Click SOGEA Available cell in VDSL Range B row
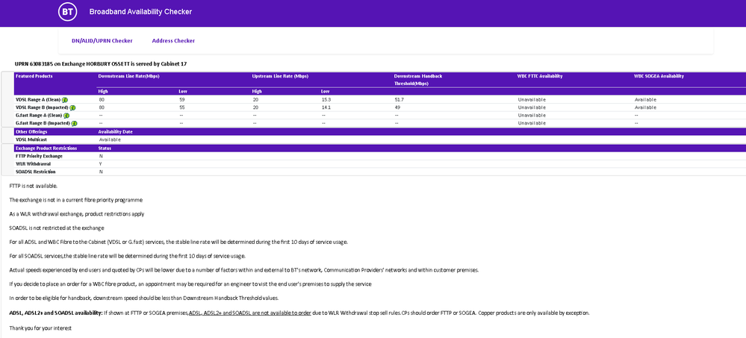 pos(645,107)
